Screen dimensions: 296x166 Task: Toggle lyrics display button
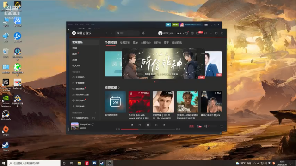(x=164, y=125)
